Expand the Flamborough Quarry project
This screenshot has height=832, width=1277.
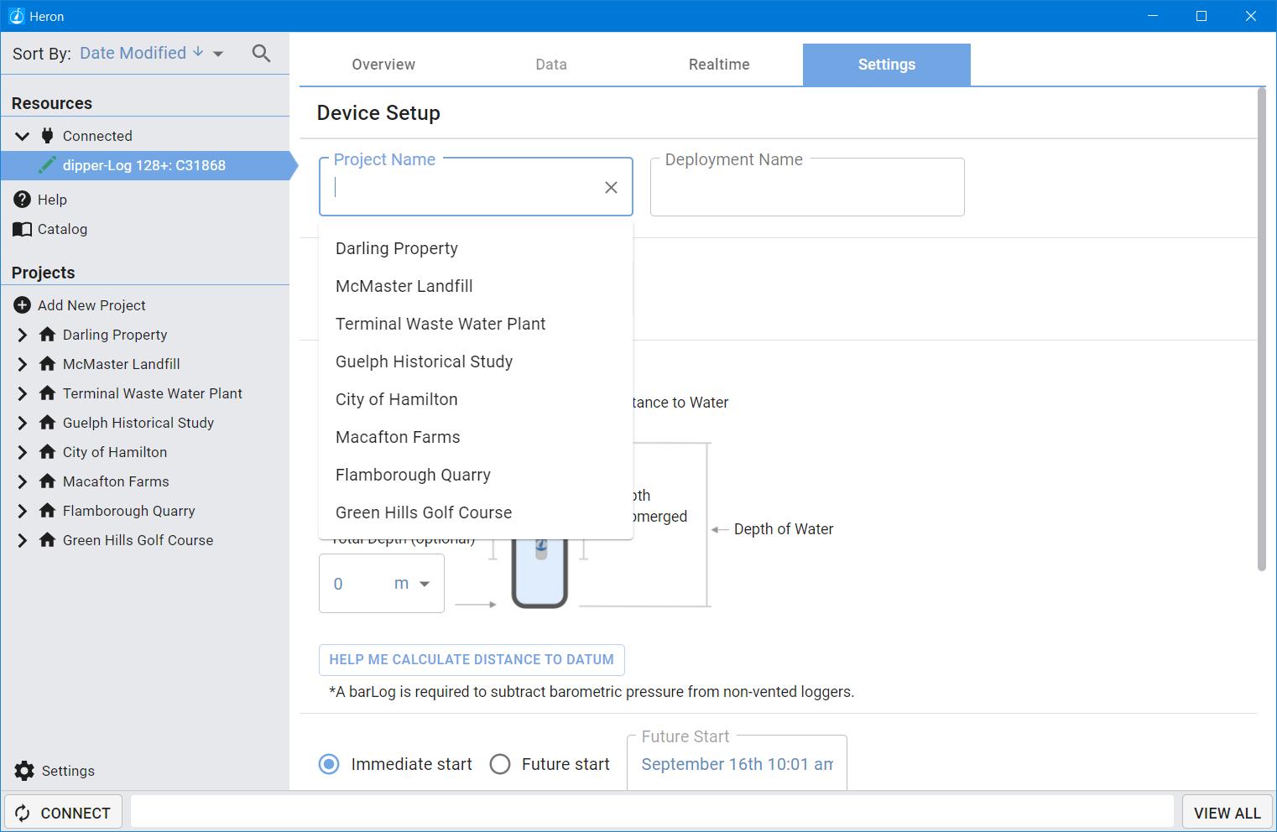click(23, 511)
